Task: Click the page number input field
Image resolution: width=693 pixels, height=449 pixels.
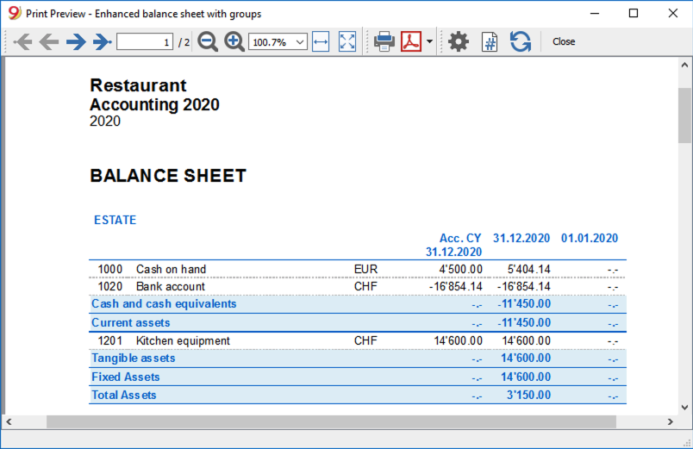Action: tap(145, 42)
